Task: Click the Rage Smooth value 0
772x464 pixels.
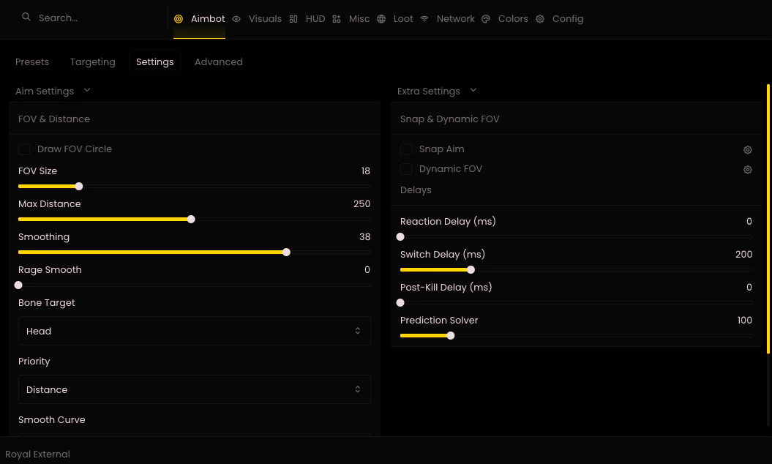Action: point(367,270)
